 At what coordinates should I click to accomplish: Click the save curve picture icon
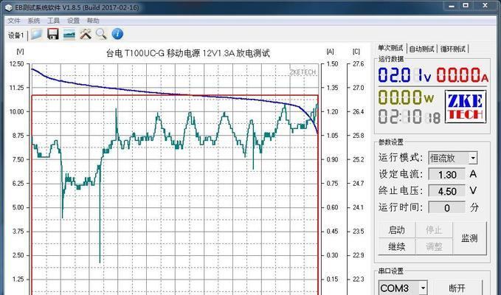[x=69, y=34]
